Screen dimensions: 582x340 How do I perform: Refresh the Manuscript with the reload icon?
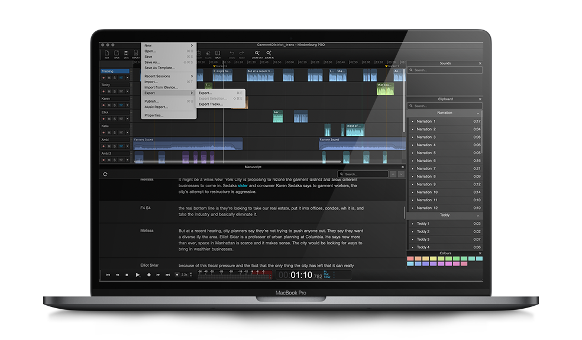pyautogui.click(x=105, y=174)
